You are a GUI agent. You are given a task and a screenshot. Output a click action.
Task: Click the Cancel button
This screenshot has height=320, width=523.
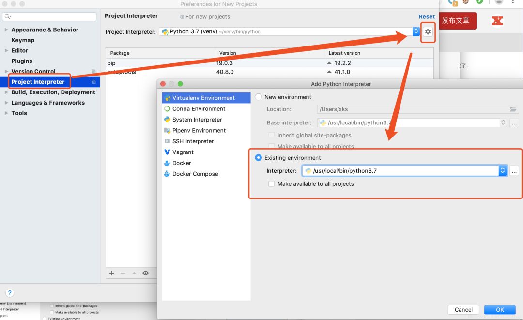(463, 310)
